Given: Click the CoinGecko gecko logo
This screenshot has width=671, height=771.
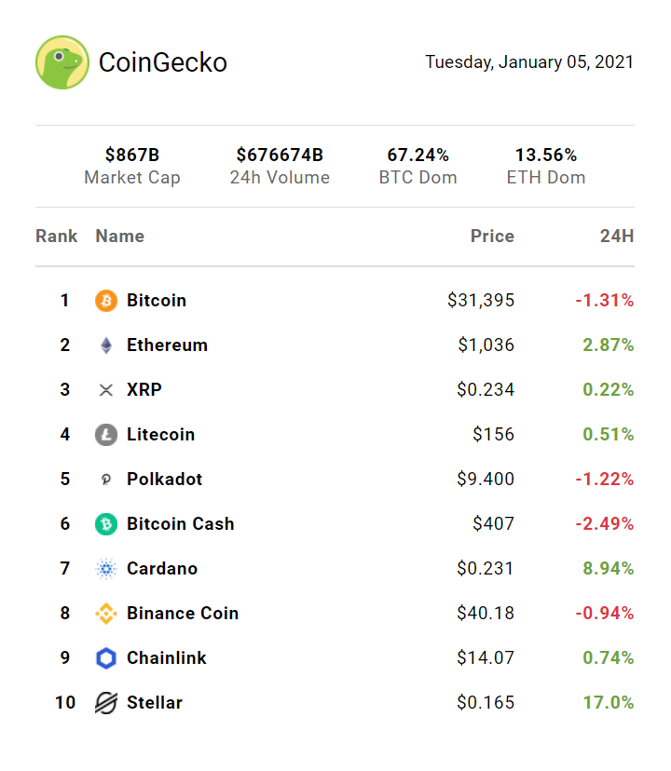Looking at the screenshot, I should coord(62,62).
